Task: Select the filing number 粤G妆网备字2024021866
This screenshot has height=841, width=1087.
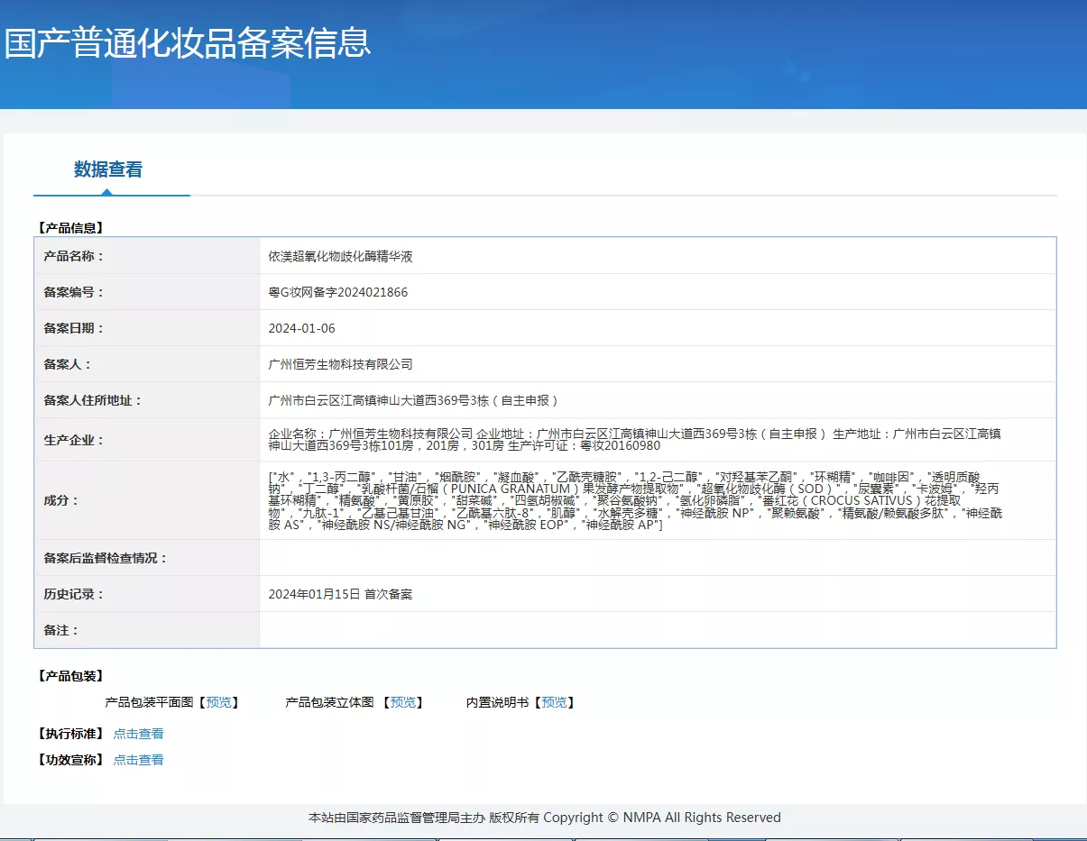Action: 337,292
